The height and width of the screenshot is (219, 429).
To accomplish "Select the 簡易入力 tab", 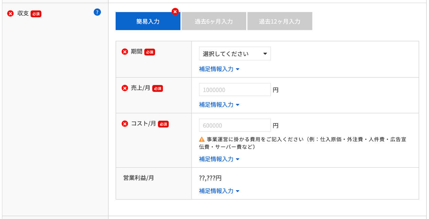I will [x=148, y=21].
